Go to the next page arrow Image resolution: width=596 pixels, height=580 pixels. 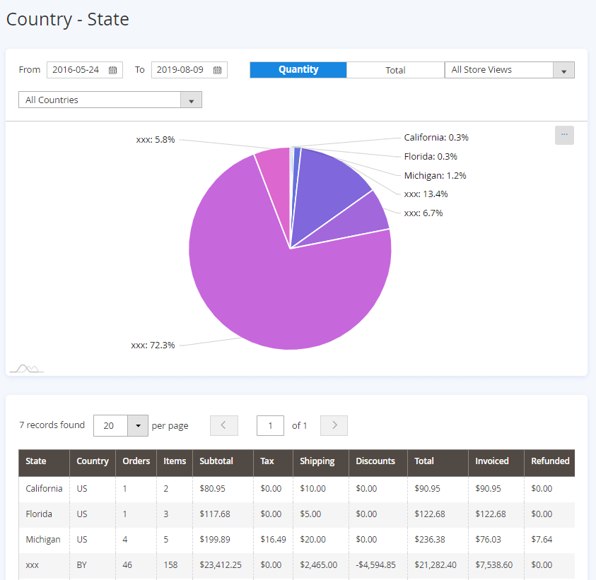334,425
